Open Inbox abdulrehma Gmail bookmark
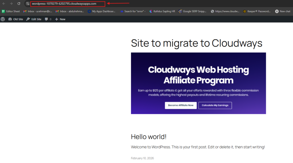This screenshot has width=293, height=163. pyautogui.click(x=70, y=11)
